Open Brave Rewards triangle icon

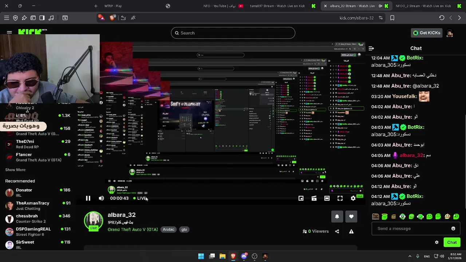pyautogui.click(x=101, y=17)
